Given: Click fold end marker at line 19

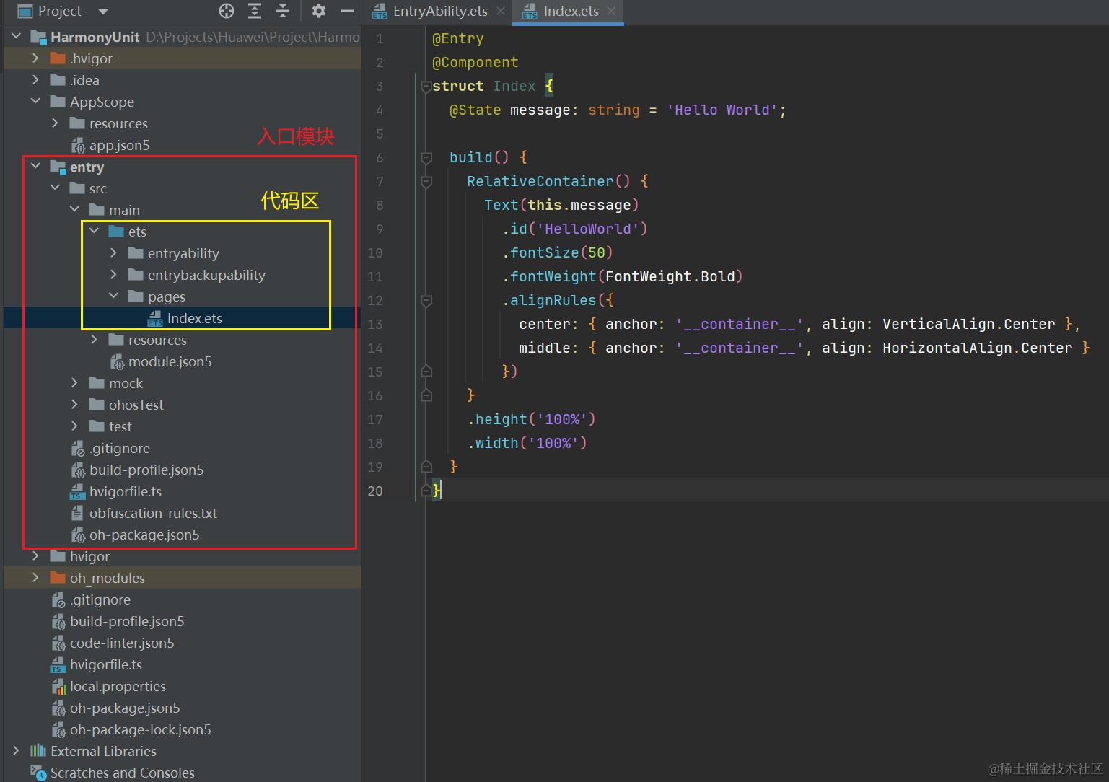Looking at the screenshot, I should coord(426,467).
